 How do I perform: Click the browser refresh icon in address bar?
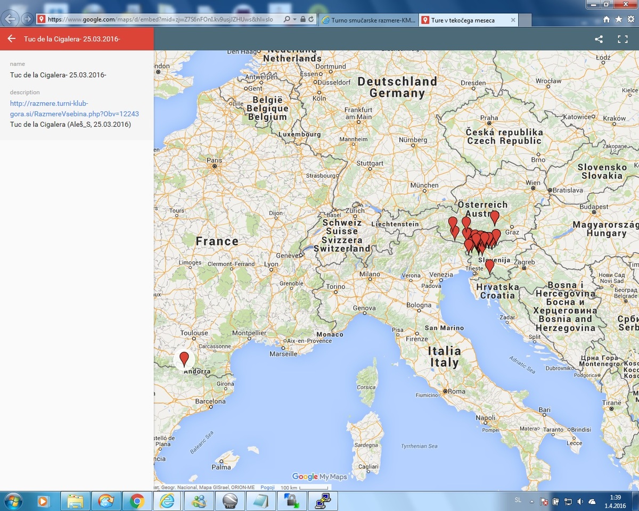pos(310,20)
